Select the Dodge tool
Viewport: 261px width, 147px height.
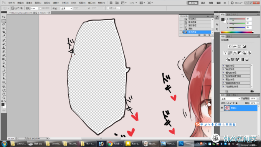coord(4,66)
